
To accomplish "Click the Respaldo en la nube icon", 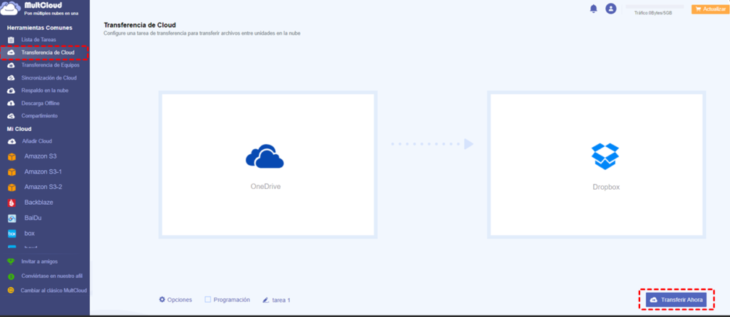I will [11, 90].
